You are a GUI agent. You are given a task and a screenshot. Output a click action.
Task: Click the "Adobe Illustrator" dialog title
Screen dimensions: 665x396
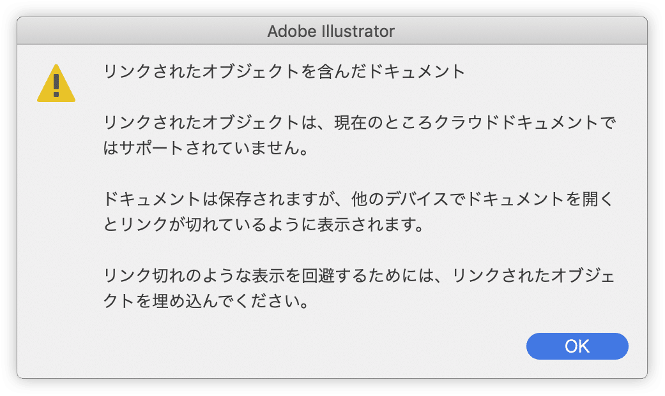(331, 31)
